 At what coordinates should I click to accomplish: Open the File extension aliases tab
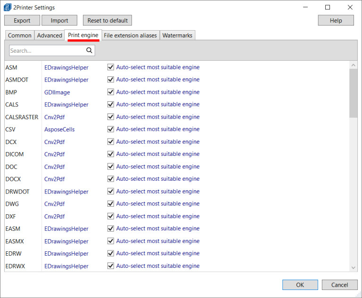[130, 35]
